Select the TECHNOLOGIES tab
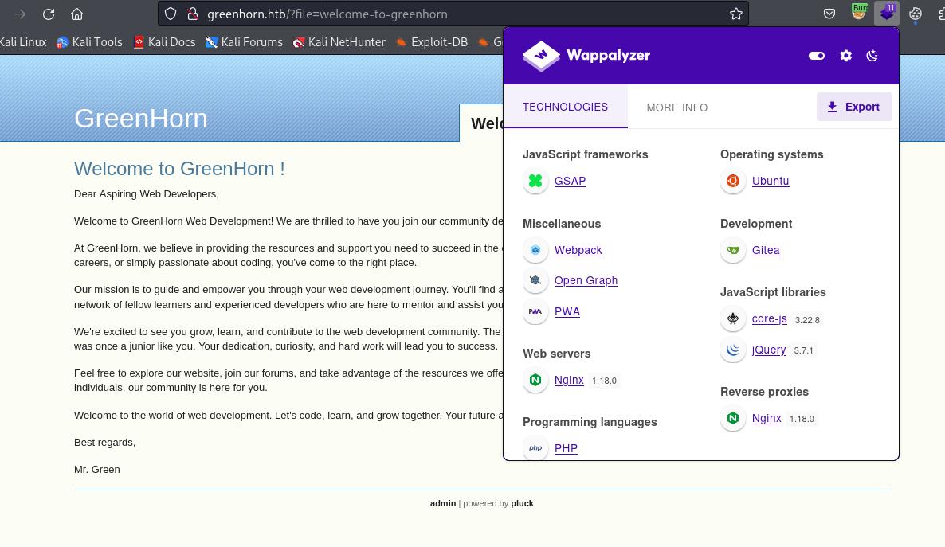The width and height of the screenshot is (945, 547). pos(565,107)
